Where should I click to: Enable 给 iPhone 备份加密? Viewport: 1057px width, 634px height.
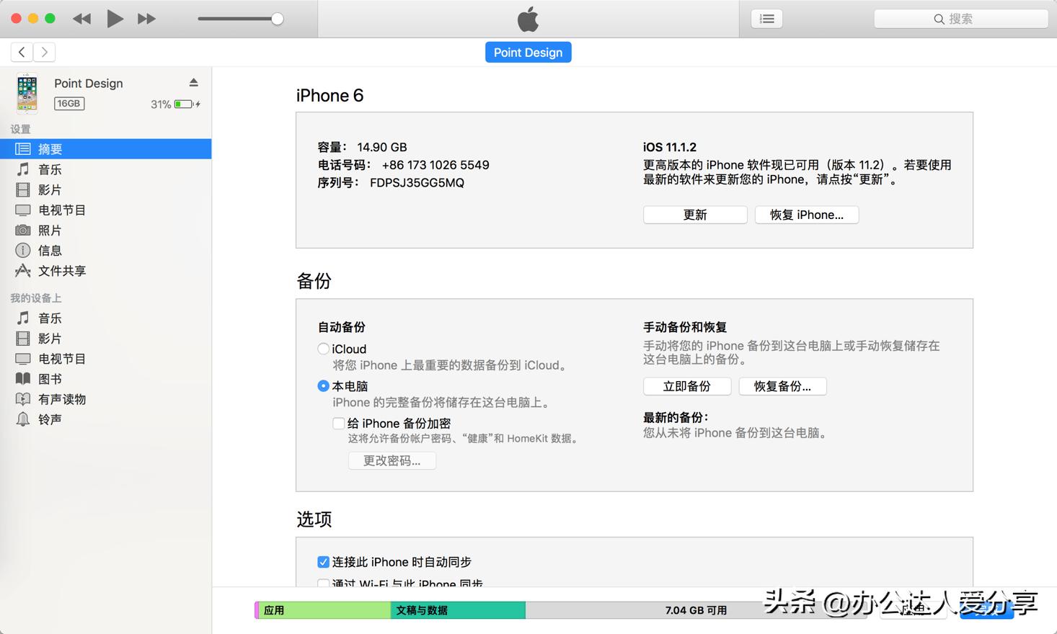338,423
